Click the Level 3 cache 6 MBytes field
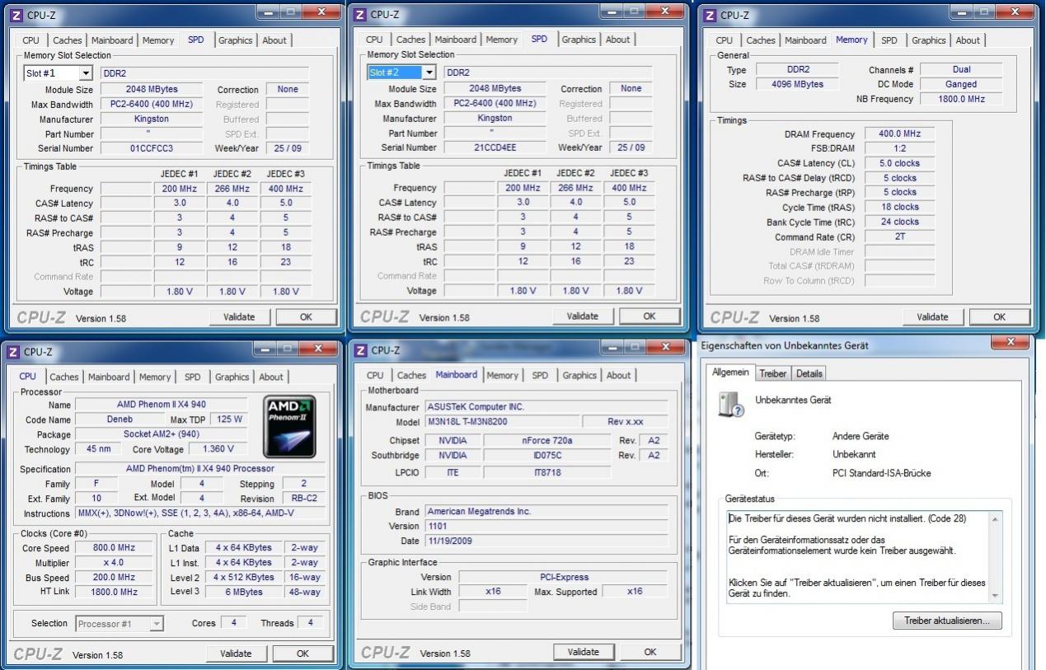 coord(245,592)
